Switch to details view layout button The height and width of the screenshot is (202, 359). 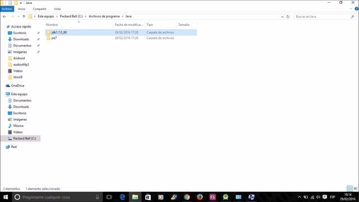(349, 189)
